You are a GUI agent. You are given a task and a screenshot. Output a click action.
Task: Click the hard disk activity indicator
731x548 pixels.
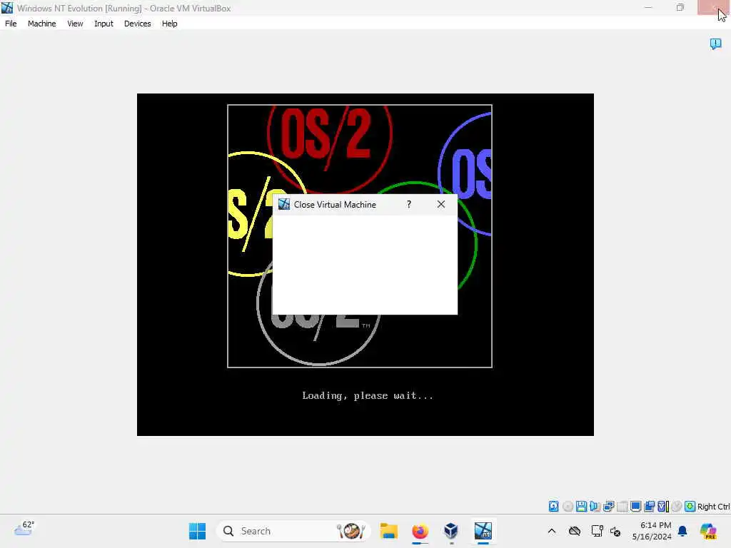tap(553, 506)
